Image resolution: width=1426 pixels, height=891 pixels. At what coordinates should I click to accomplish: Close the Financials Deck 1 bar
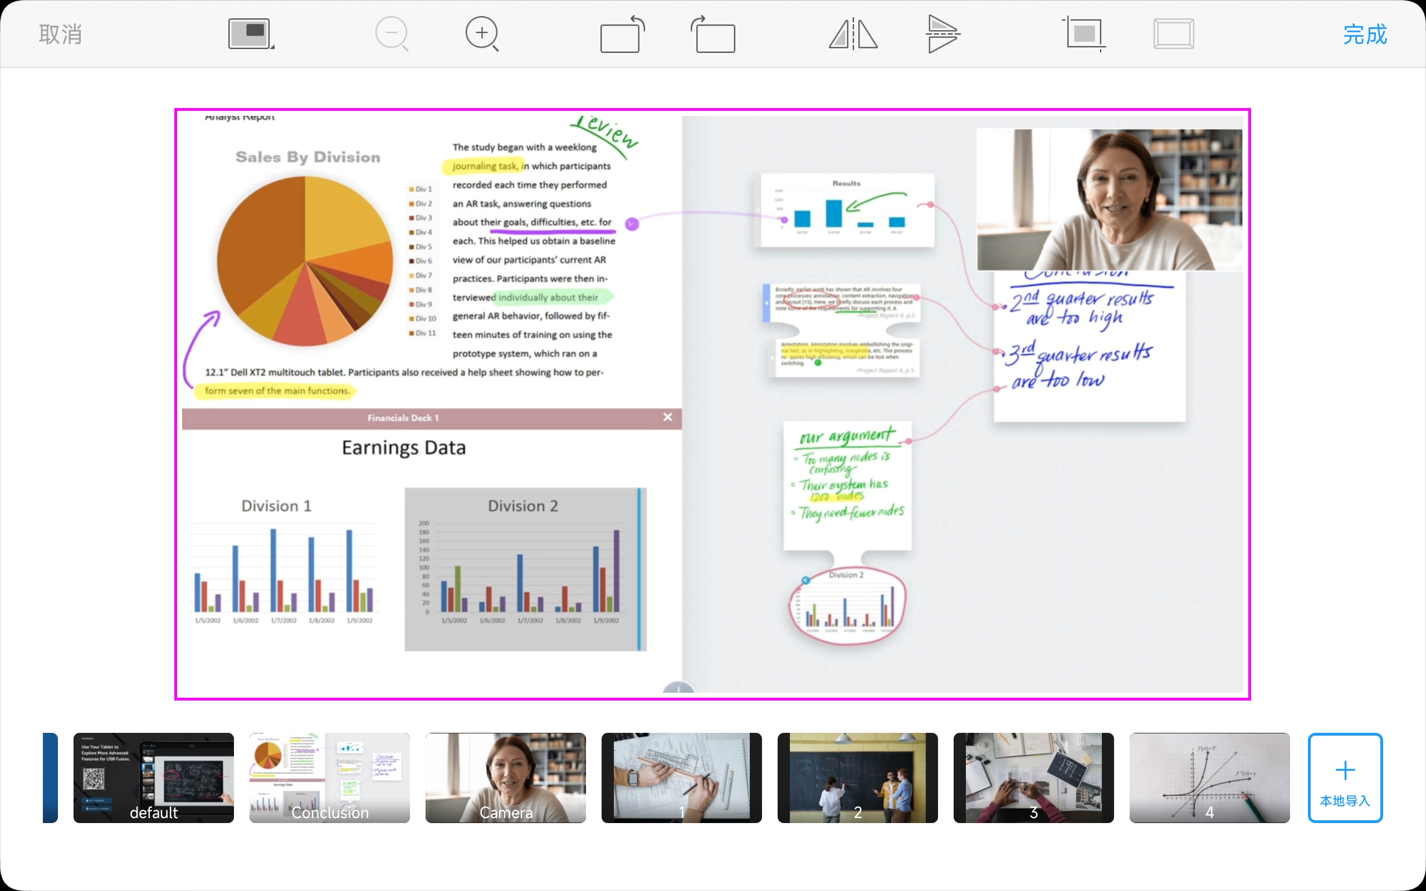[668, 417]
